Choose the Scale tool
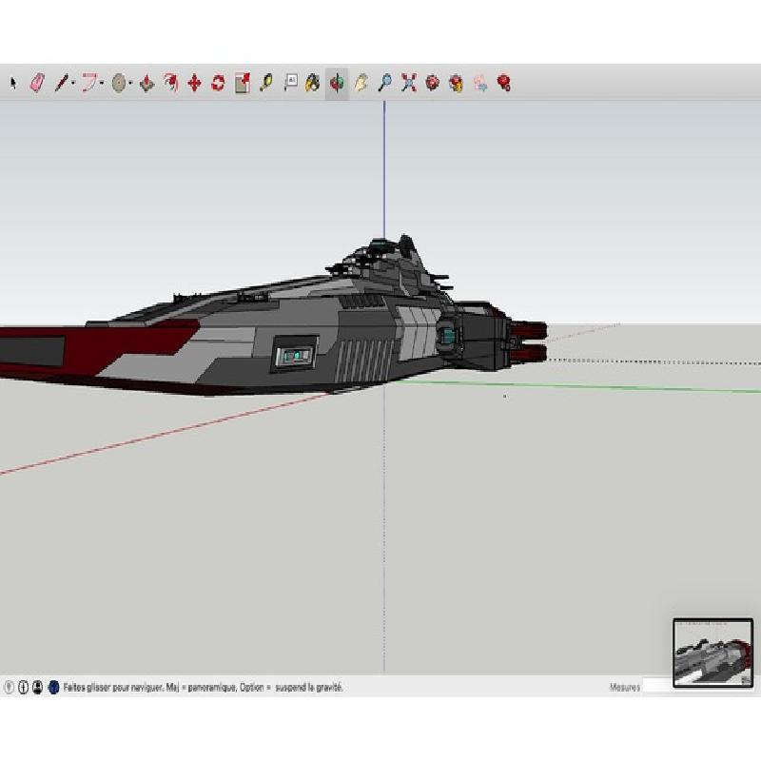Screen dimensions: 761x761 (x=242, y=83)
